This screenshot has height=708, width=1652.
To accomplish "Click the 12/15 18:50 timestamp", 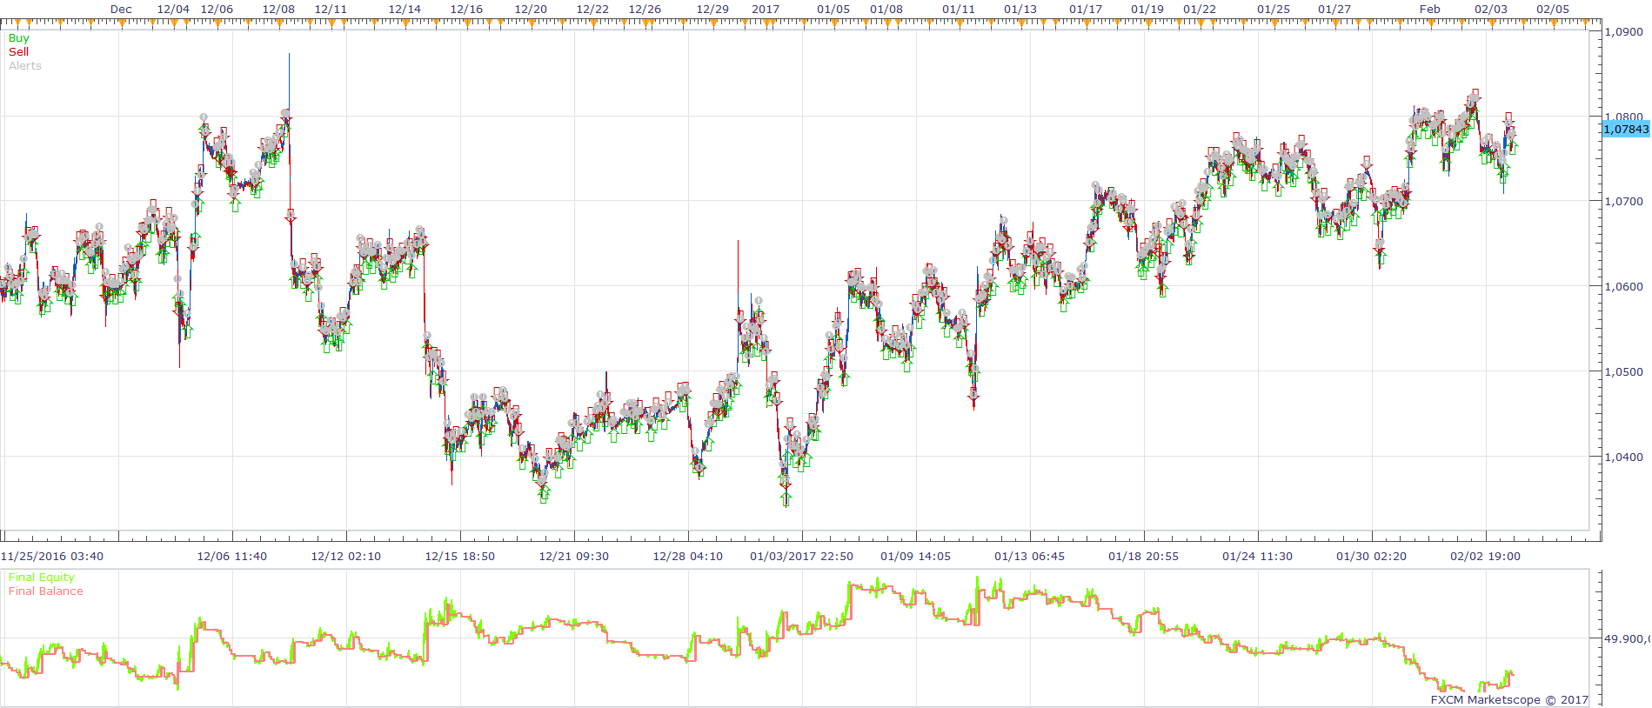I will coord(460,557).
